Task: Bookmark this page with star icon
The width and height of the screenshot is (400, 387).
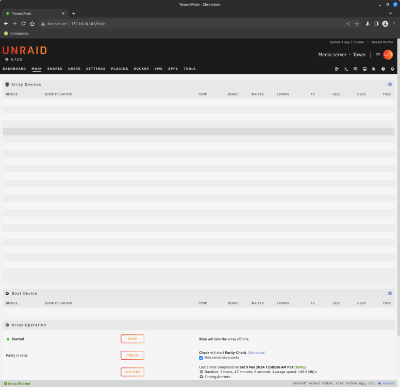Action: tap(357, 24)
